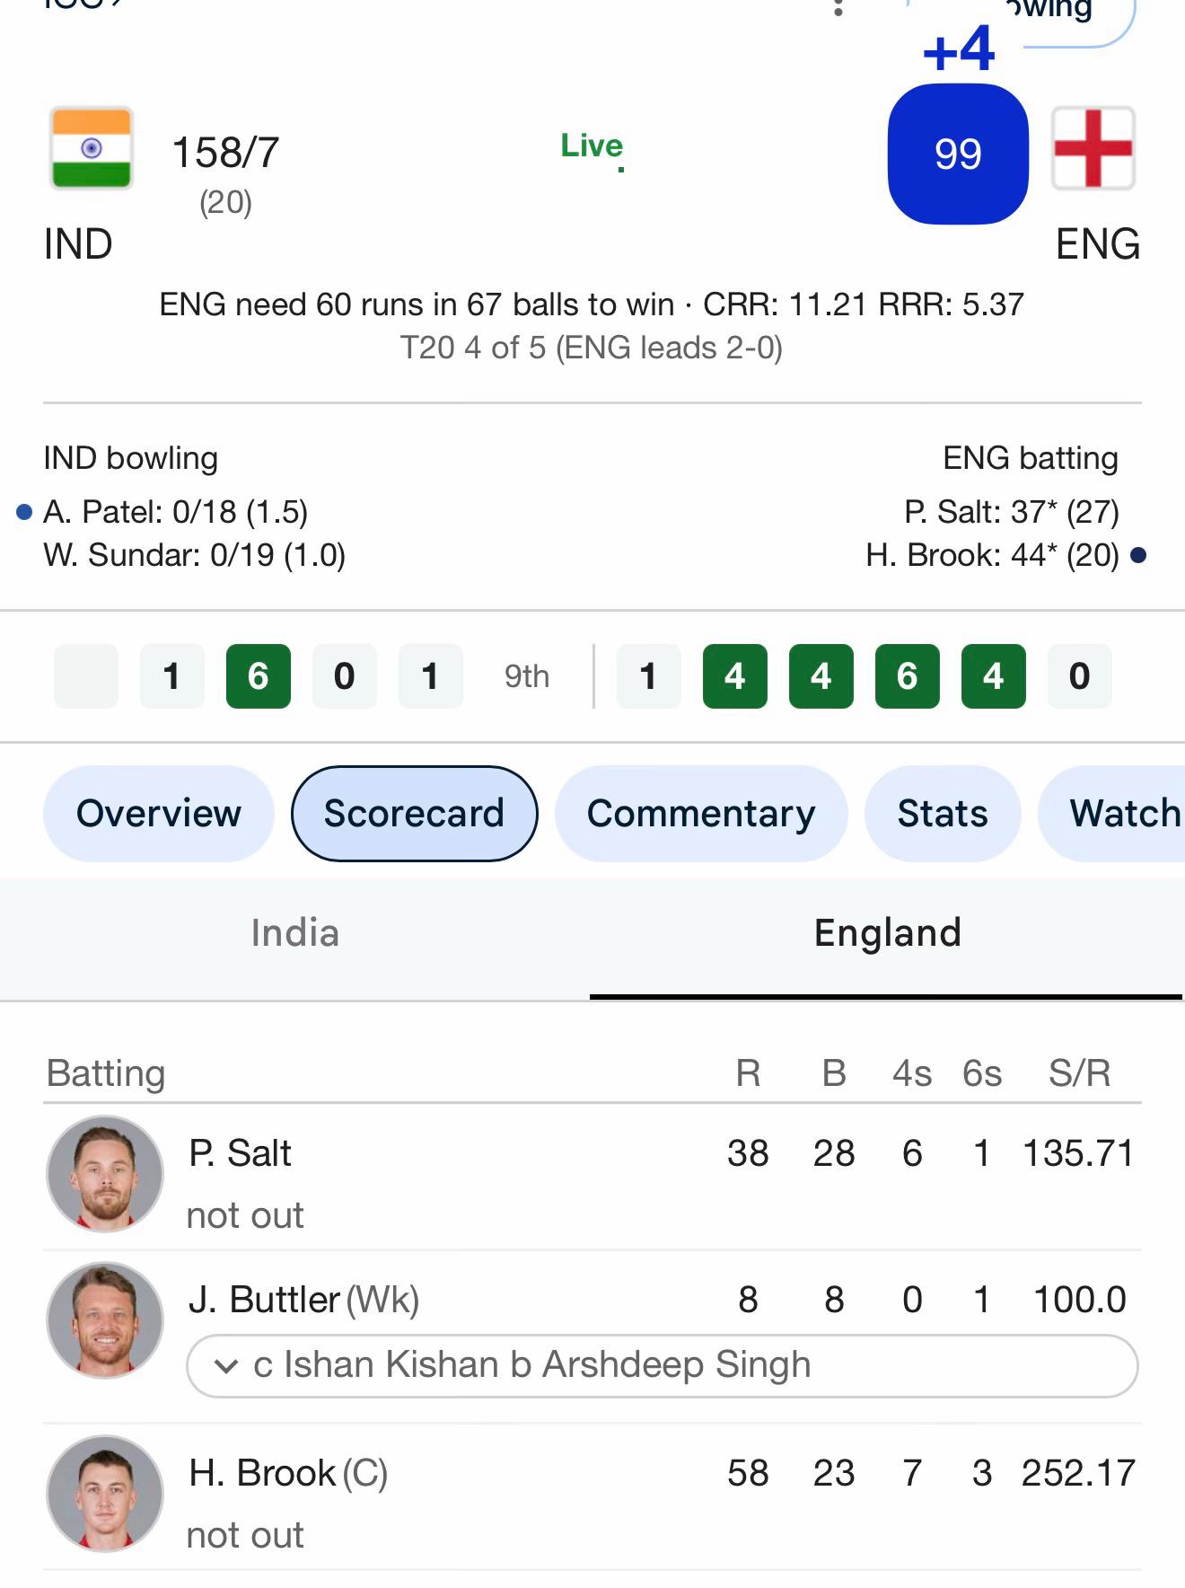Tap the Live status indicator
The width and height of the screenshot is (1185, 1588).
click(592, 146)
